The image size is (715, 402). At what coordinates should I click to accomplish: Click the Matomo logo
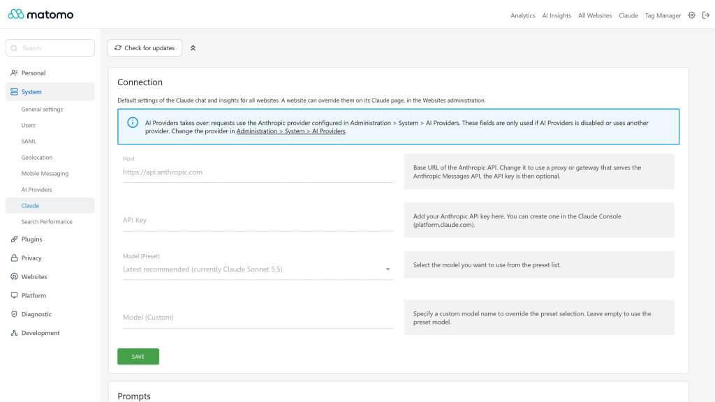(x=40, y=15)
